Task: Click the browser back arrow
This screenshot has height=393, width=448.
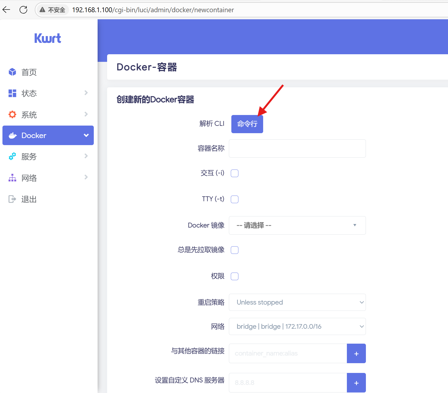Action: 6,10
